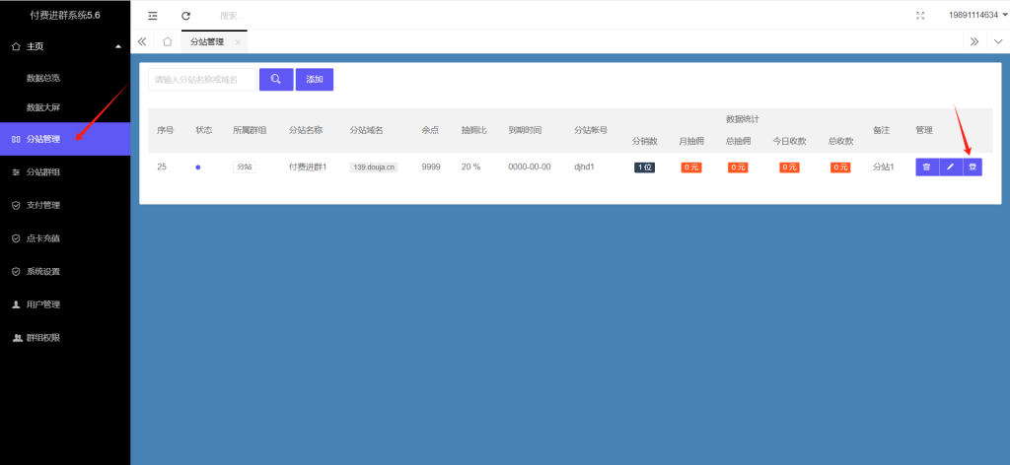Click the 序号 column header
This screenshot has height=465, width=1010.
[165, 130]
